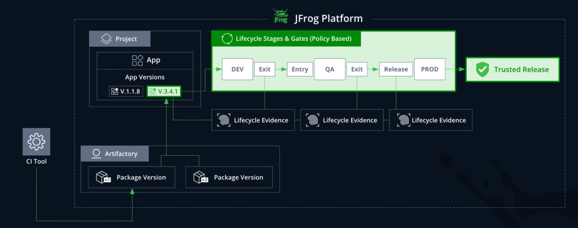This screenshot has width=578, height=228.
Task: Click the v1 package box icon
Action: [x=103, y=177]
